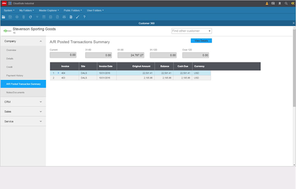
Task: Click the delete trash toolbar icon
Action: pyautogui.click(x=24, y=17)
